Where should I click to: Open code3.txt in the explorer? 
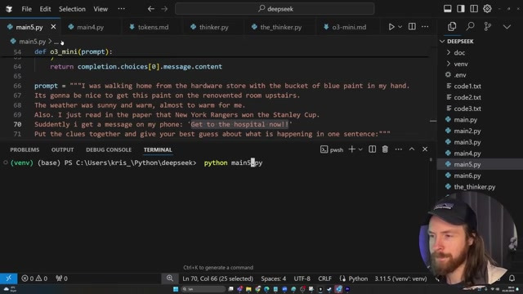[467, 109]
